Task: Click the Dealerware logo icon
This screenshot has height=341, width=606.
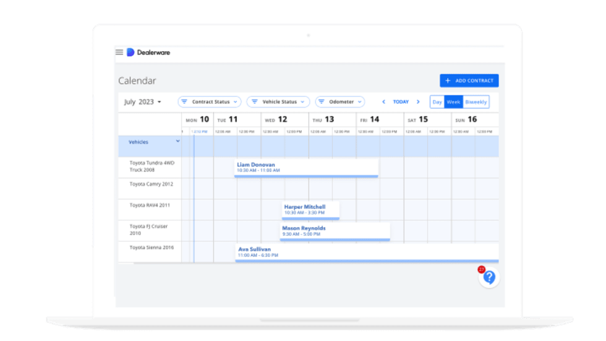Action: click(x=130, y=53)
